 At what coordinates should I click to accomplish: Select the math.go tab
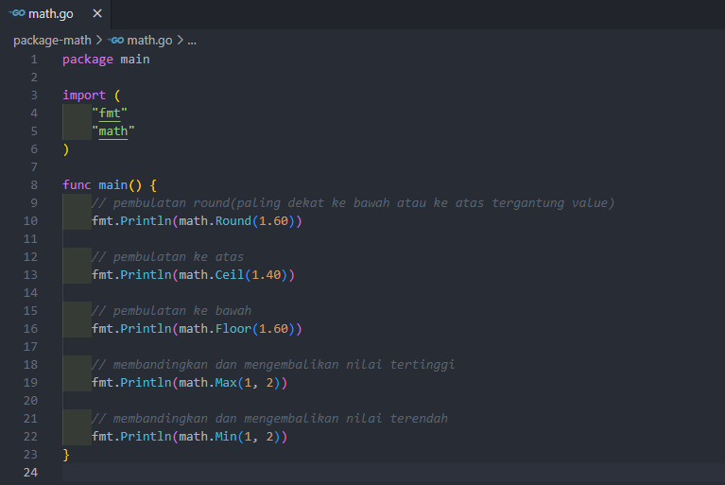tap(56, 14)
